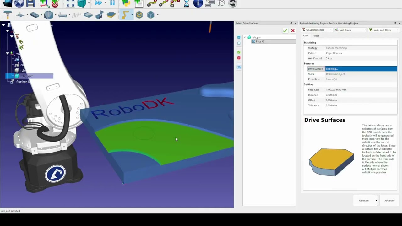402x226 pixels.
Task: Click the orange flat part icon
Action: [x=111, y=15]
